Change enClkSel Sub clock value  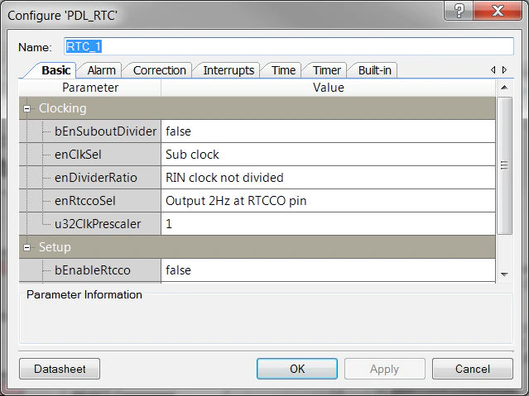coord(328,155)
